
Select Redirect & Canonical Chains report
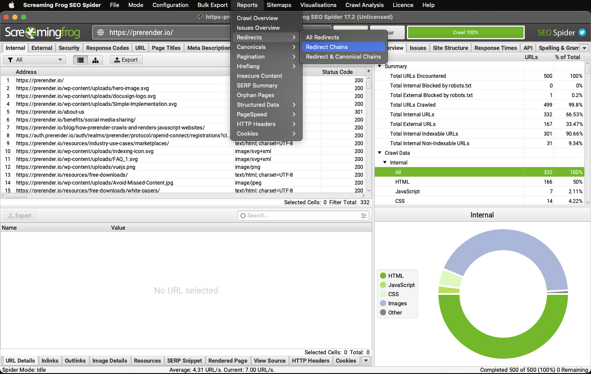click(x=343, y=57)
